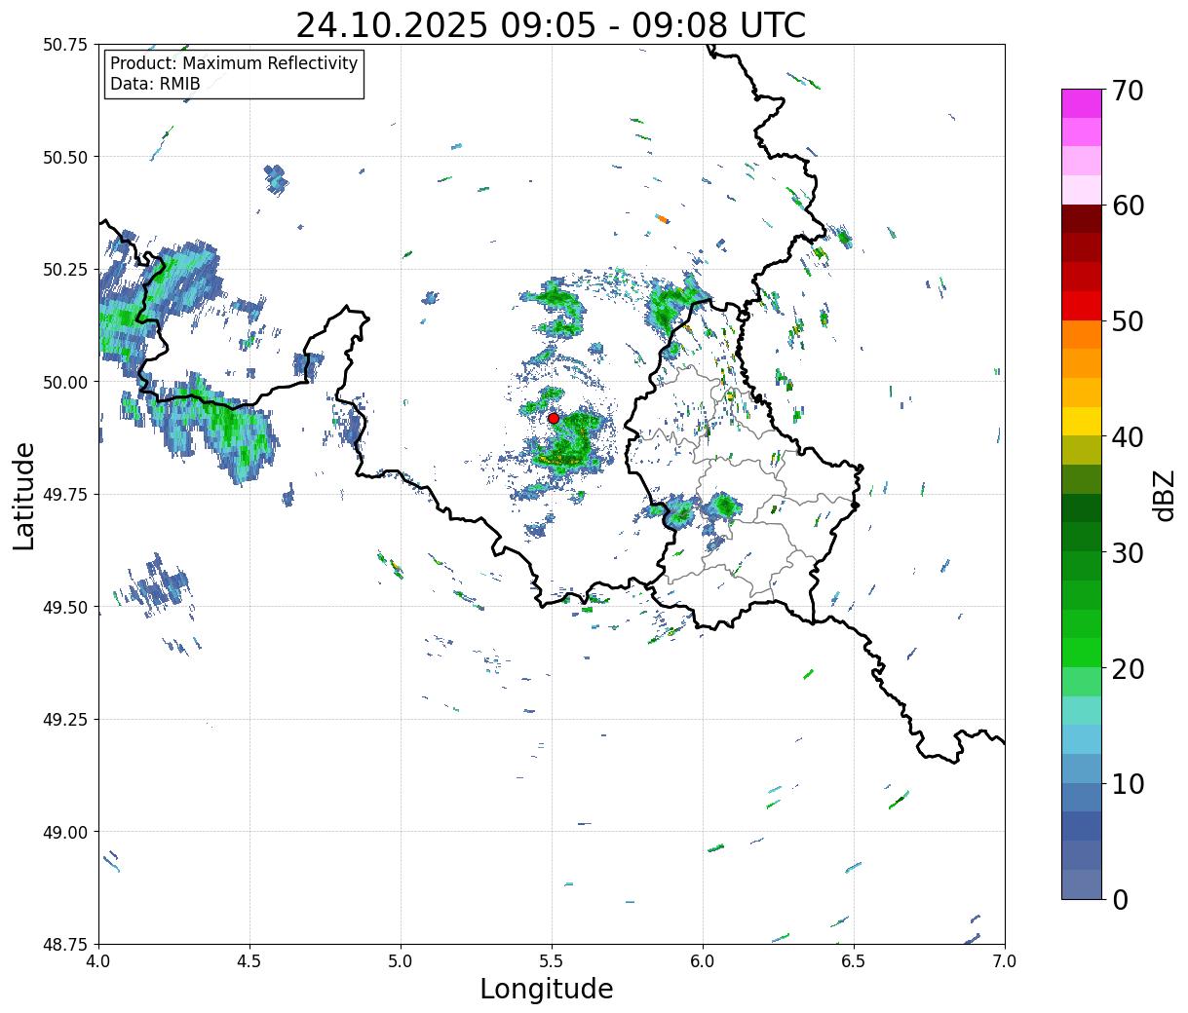Click the longitude tick label 4.5
1188x1013 pixels.
pyautogui.click(x=249, y=960)
